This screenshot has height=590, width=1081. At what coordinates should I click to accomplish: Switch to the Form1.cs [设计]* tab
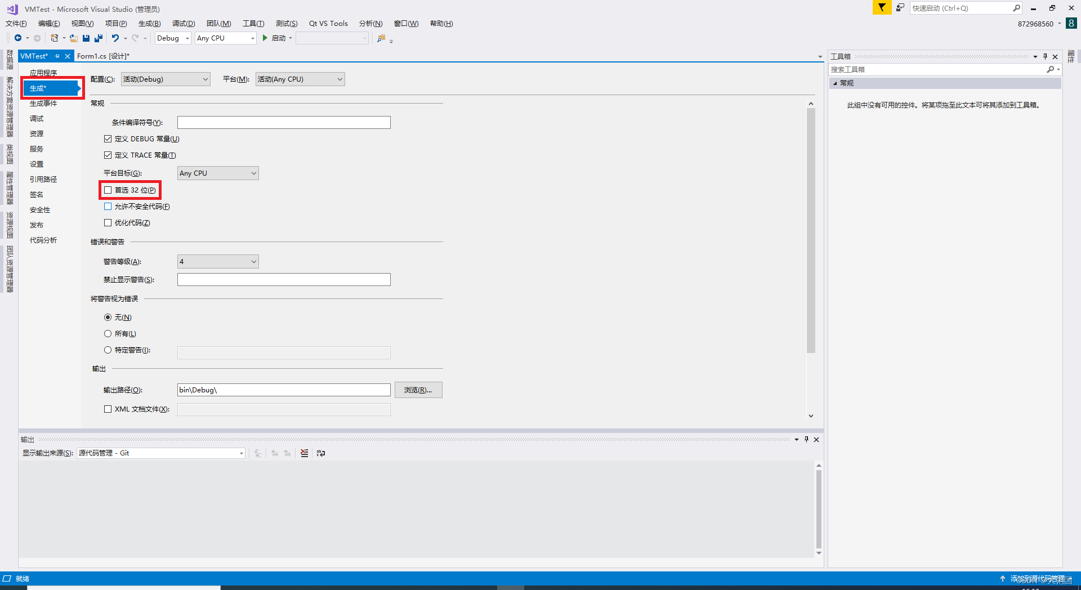tap(103, 56)
